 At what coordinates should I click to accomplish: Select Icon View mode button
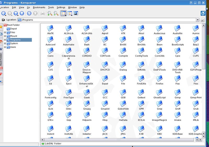click(x=63, y=13)
